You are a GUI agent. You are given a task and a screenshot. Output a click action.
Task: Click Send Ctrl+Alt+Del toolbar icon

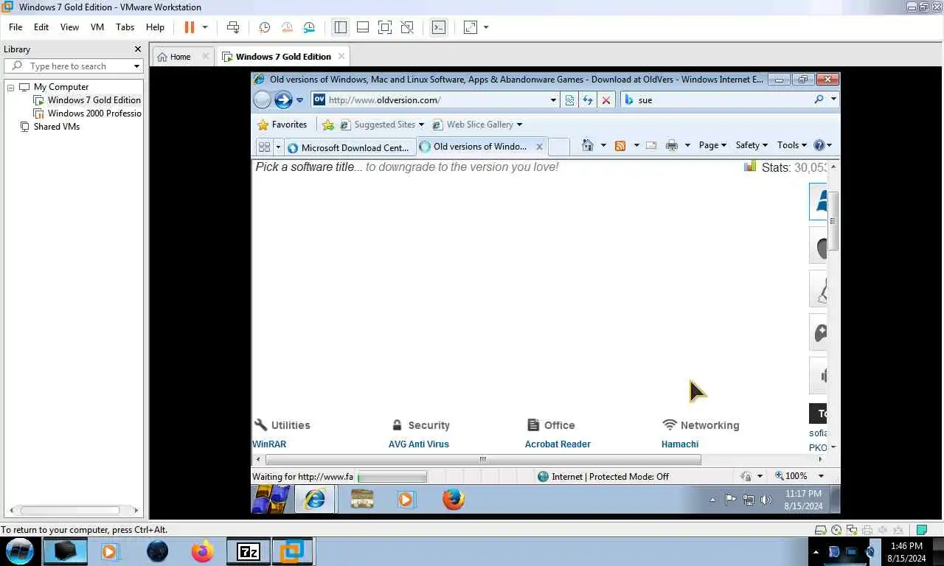[x=233, y=27]
